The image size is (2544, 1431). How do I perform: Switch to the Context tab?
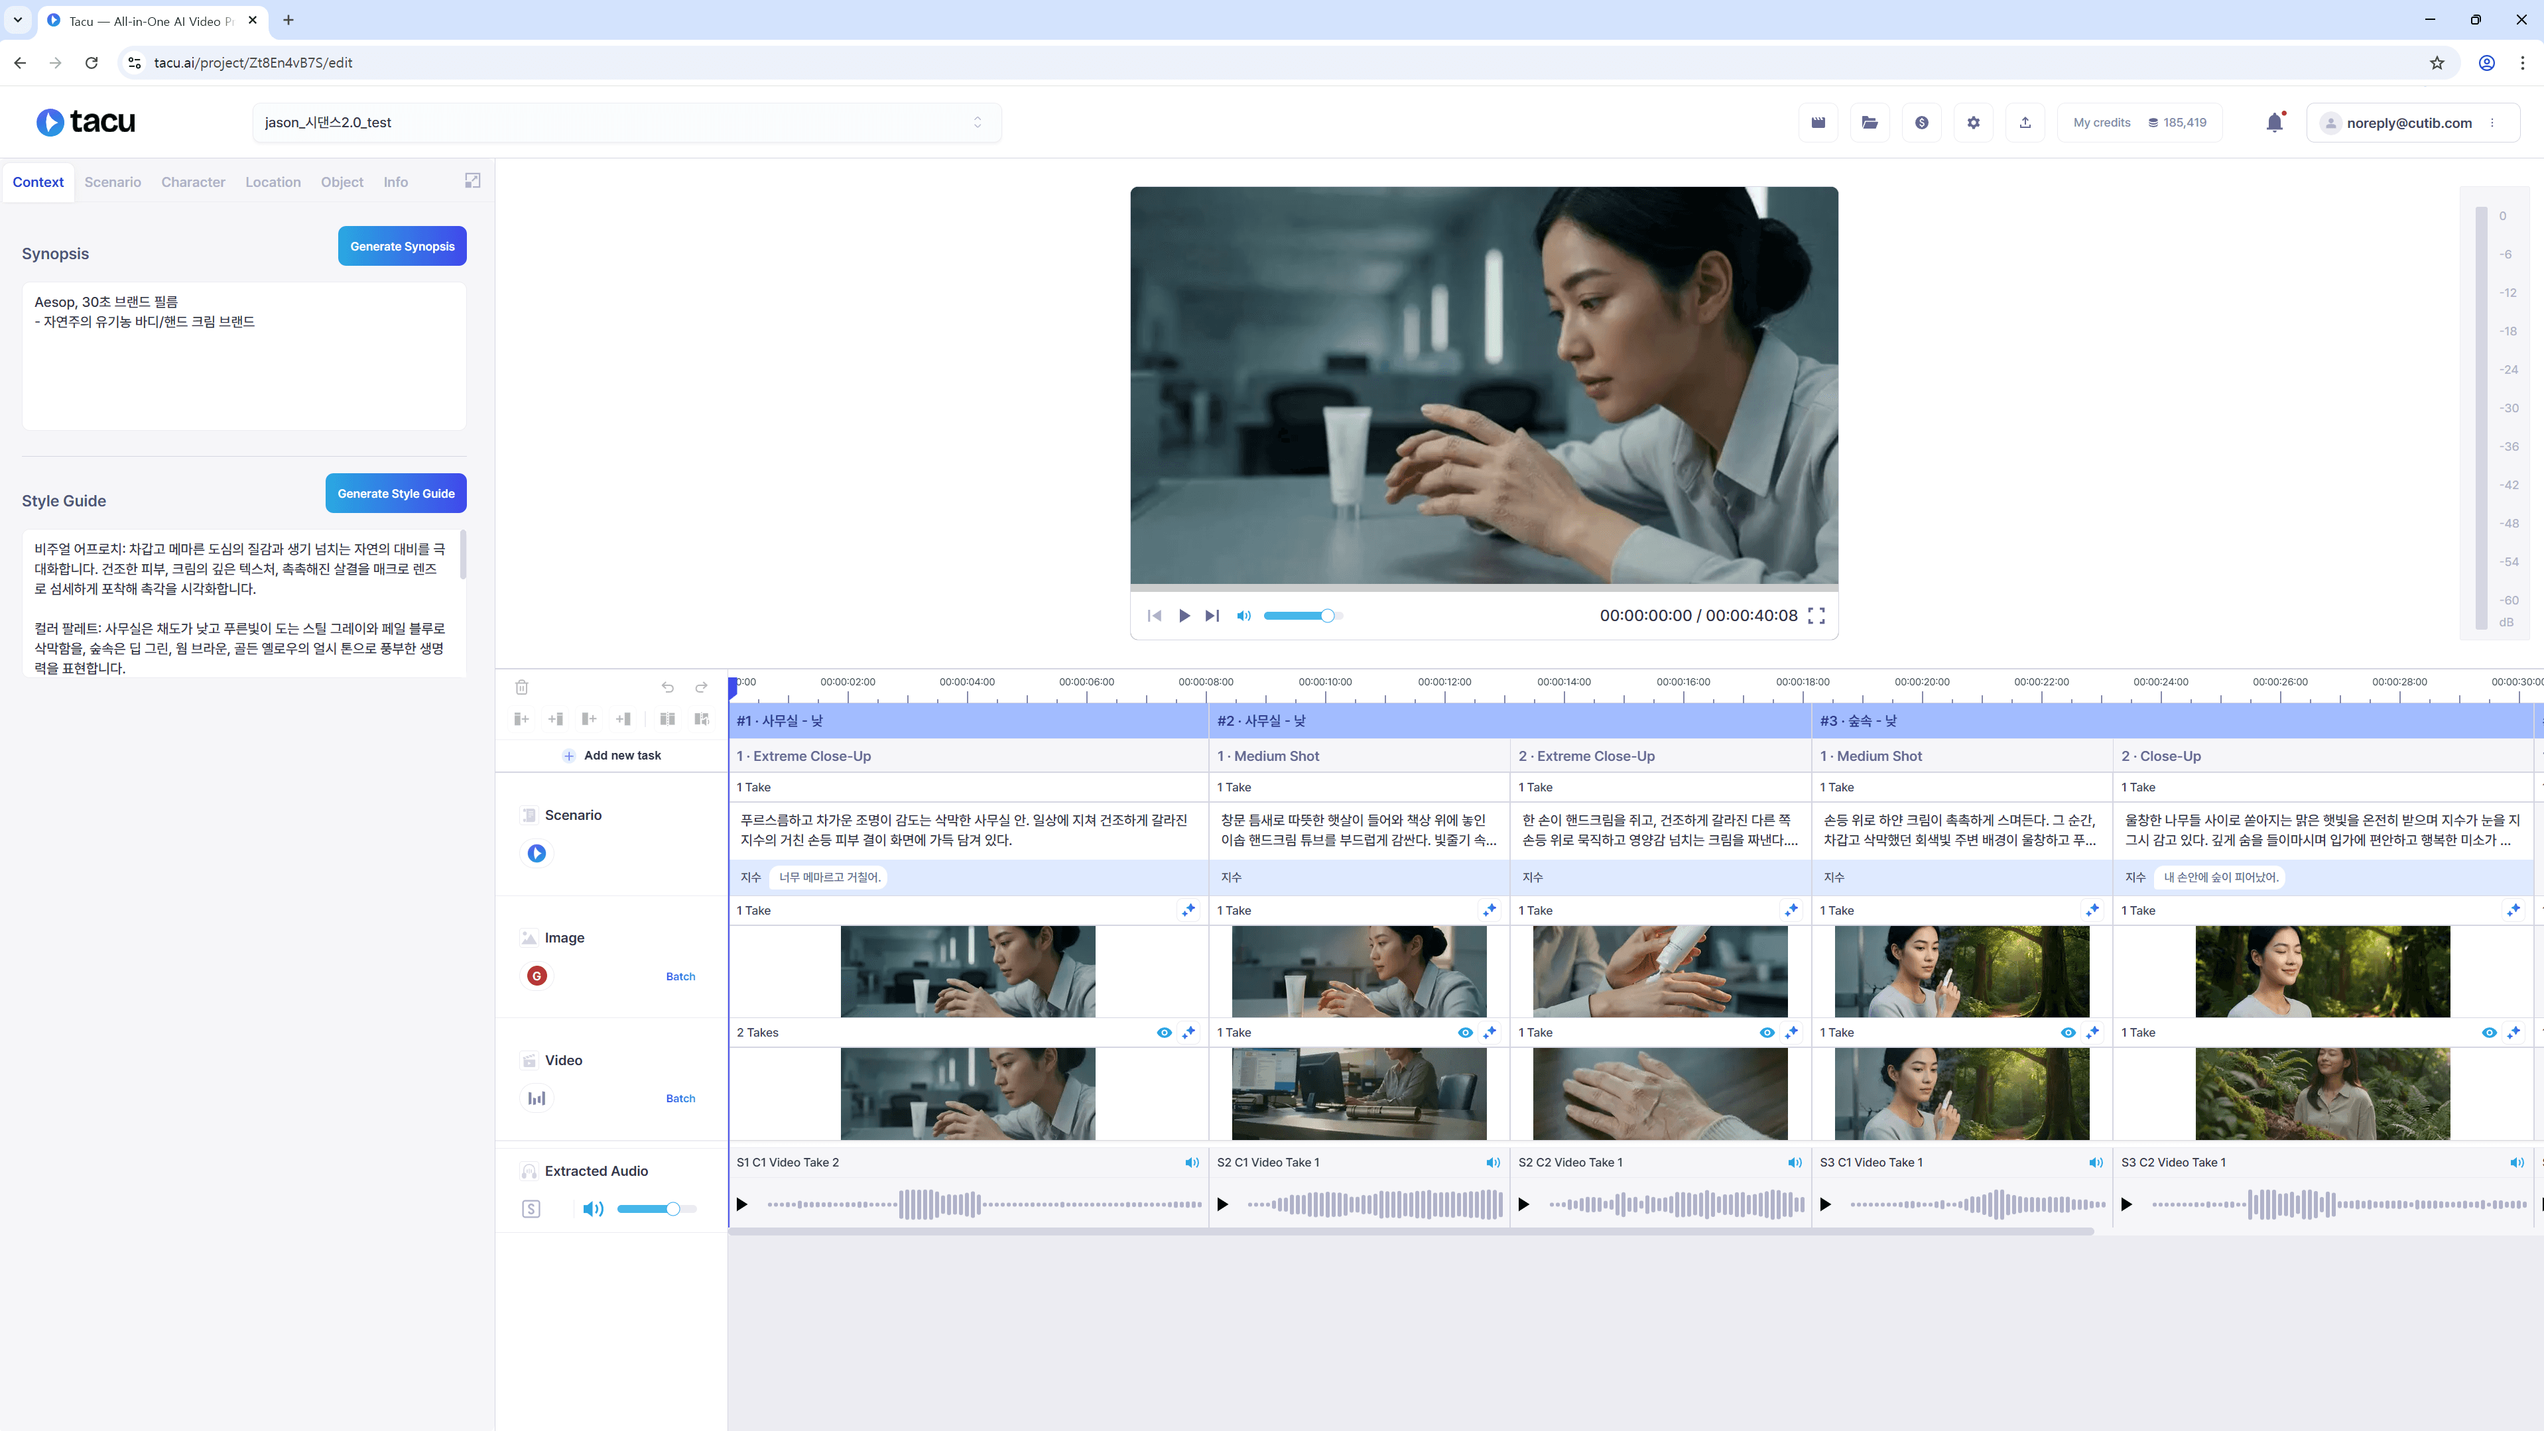coord(38,182)
